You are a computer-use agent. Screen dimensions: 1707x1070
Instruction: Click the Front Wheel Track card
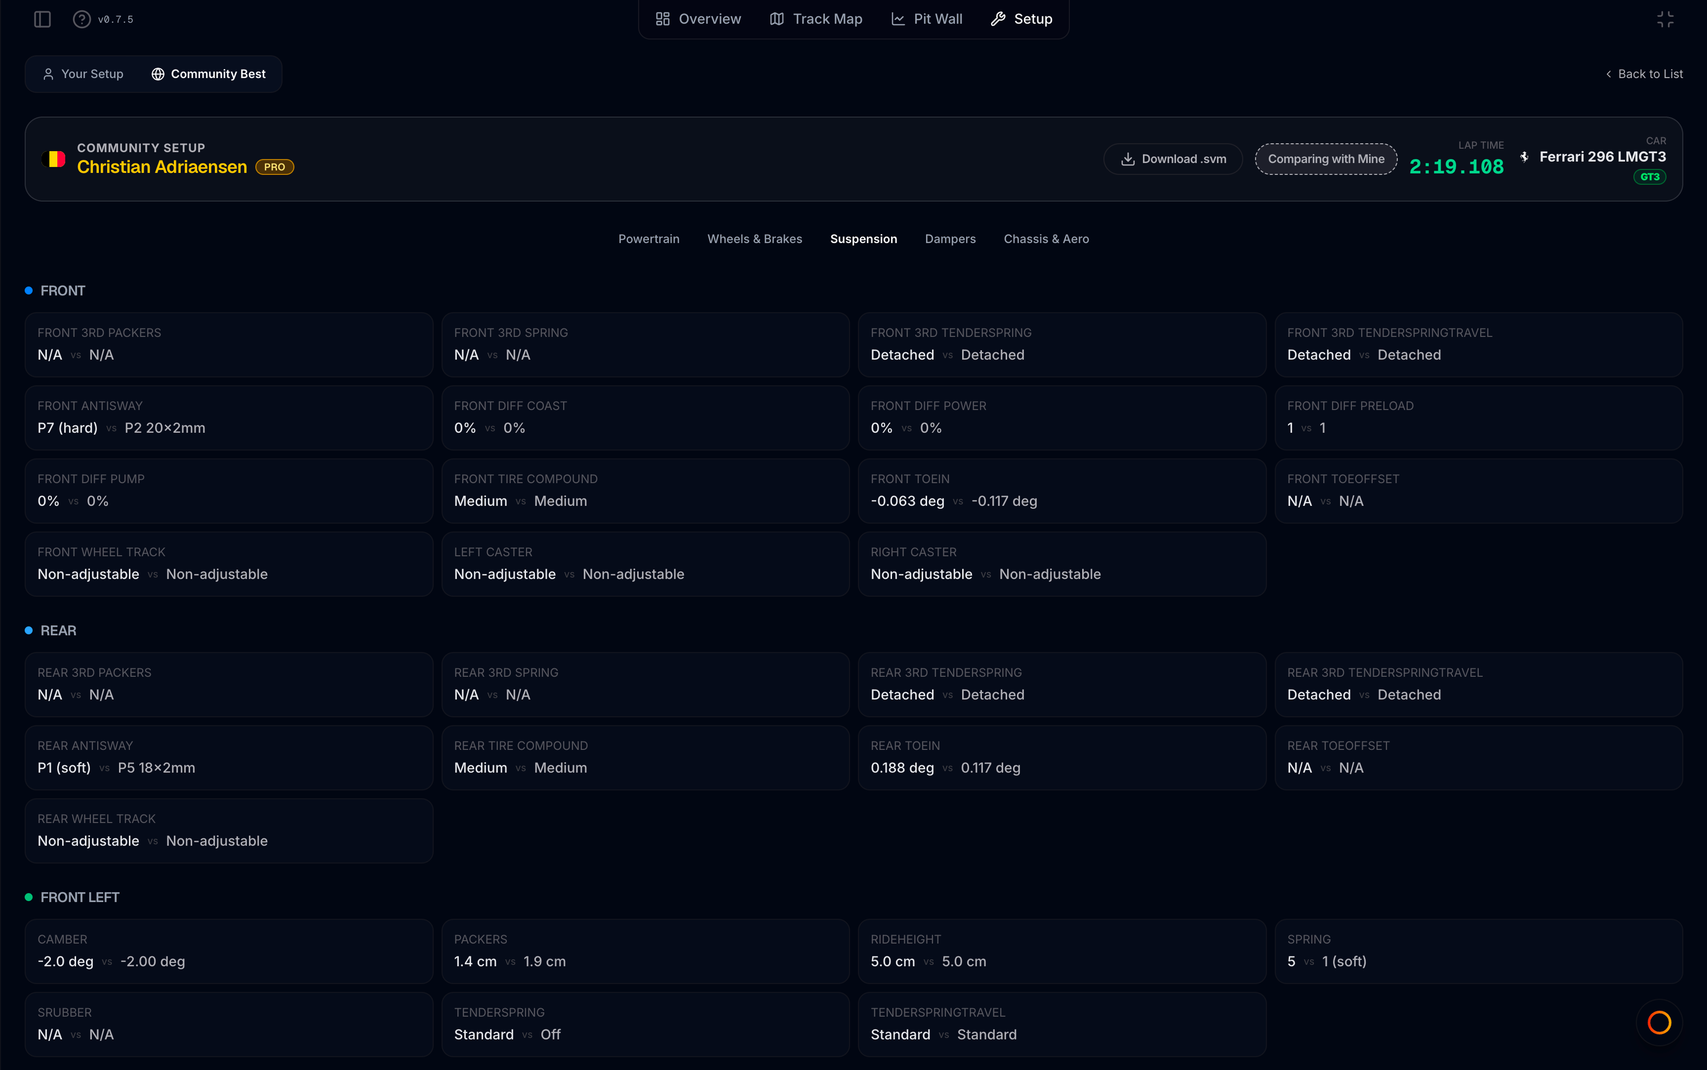pyautogui.click(x=229, y=564)
